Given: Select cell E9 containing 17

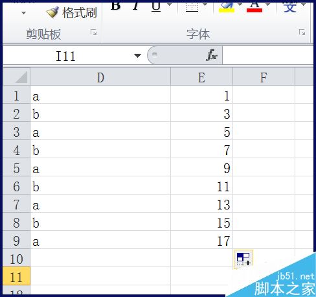Looking at the screenshot, I should click(x=201, y=240).
